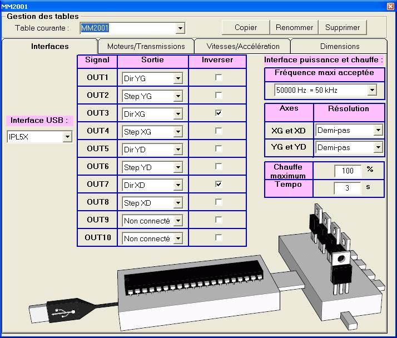Click the Chauffe maximum percent field
Viewport: 397px width, 338px height.
[x=348, y=171]
